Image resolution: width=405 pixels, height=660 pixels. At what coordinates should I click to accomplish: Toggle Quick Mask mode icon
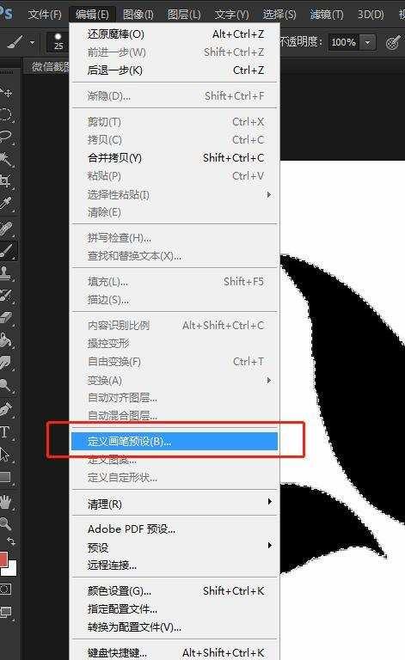click(x=5, y=589)
